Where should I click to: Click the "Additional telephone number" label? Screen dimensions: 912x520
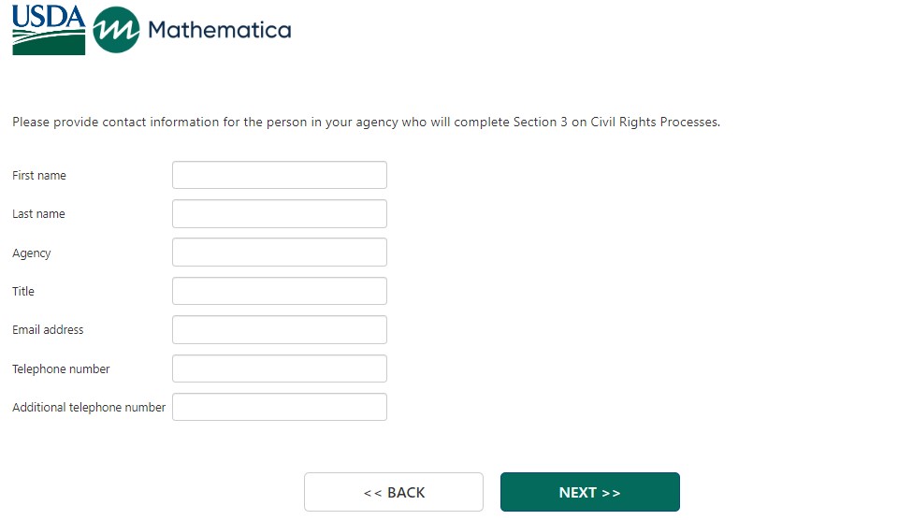pyautogui.click(x=89, y=408)
